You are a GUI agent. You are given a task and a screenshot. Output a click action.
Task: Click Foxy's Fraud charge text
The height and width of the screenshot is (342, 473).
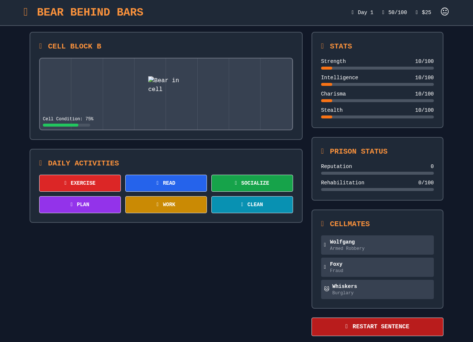coord(336,271)
